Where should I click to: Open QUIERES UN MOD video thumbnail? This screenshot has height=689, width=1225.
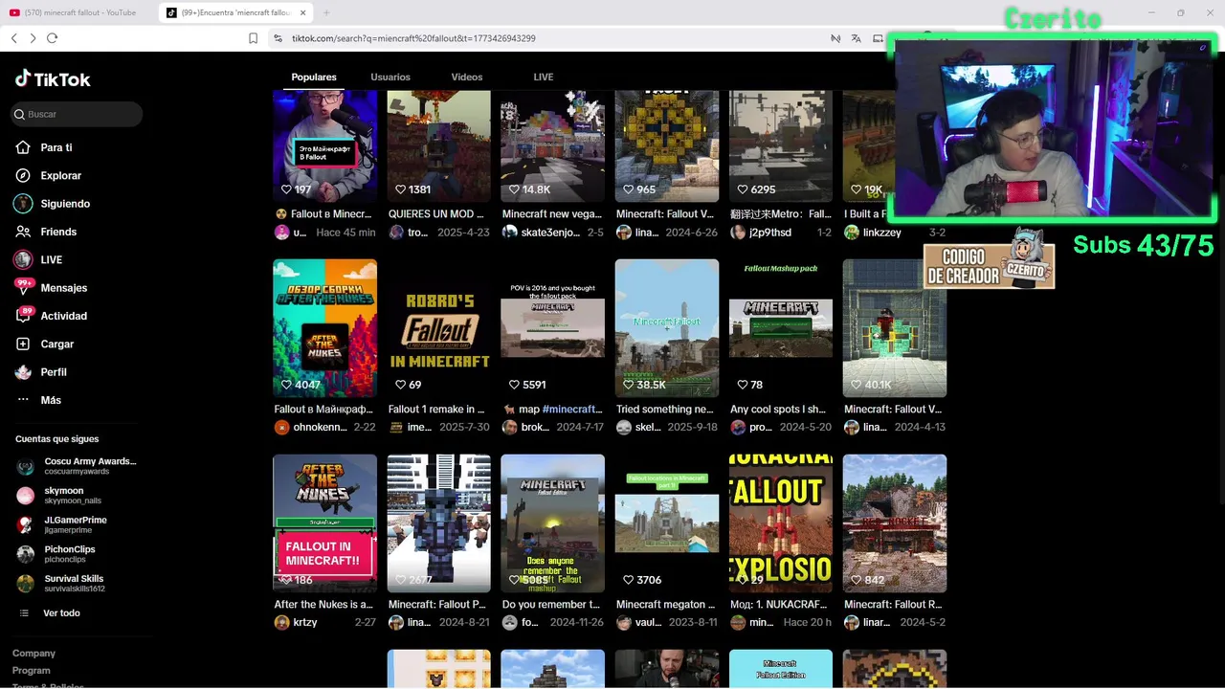pyautogui.click(x=439, y=146)
